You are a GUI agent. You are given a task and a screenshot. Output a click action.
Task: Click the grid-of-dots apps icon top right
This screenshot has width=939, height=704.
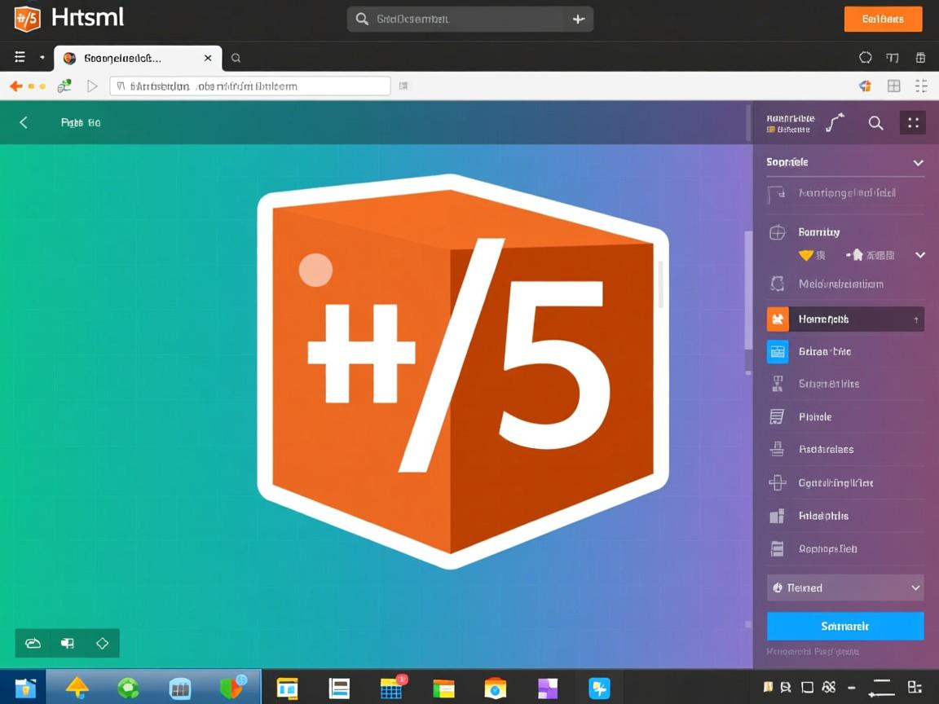pos(913,122)
